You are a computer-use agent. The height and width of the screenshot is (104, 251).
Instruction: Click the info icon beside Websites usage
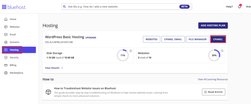[222, 51]
